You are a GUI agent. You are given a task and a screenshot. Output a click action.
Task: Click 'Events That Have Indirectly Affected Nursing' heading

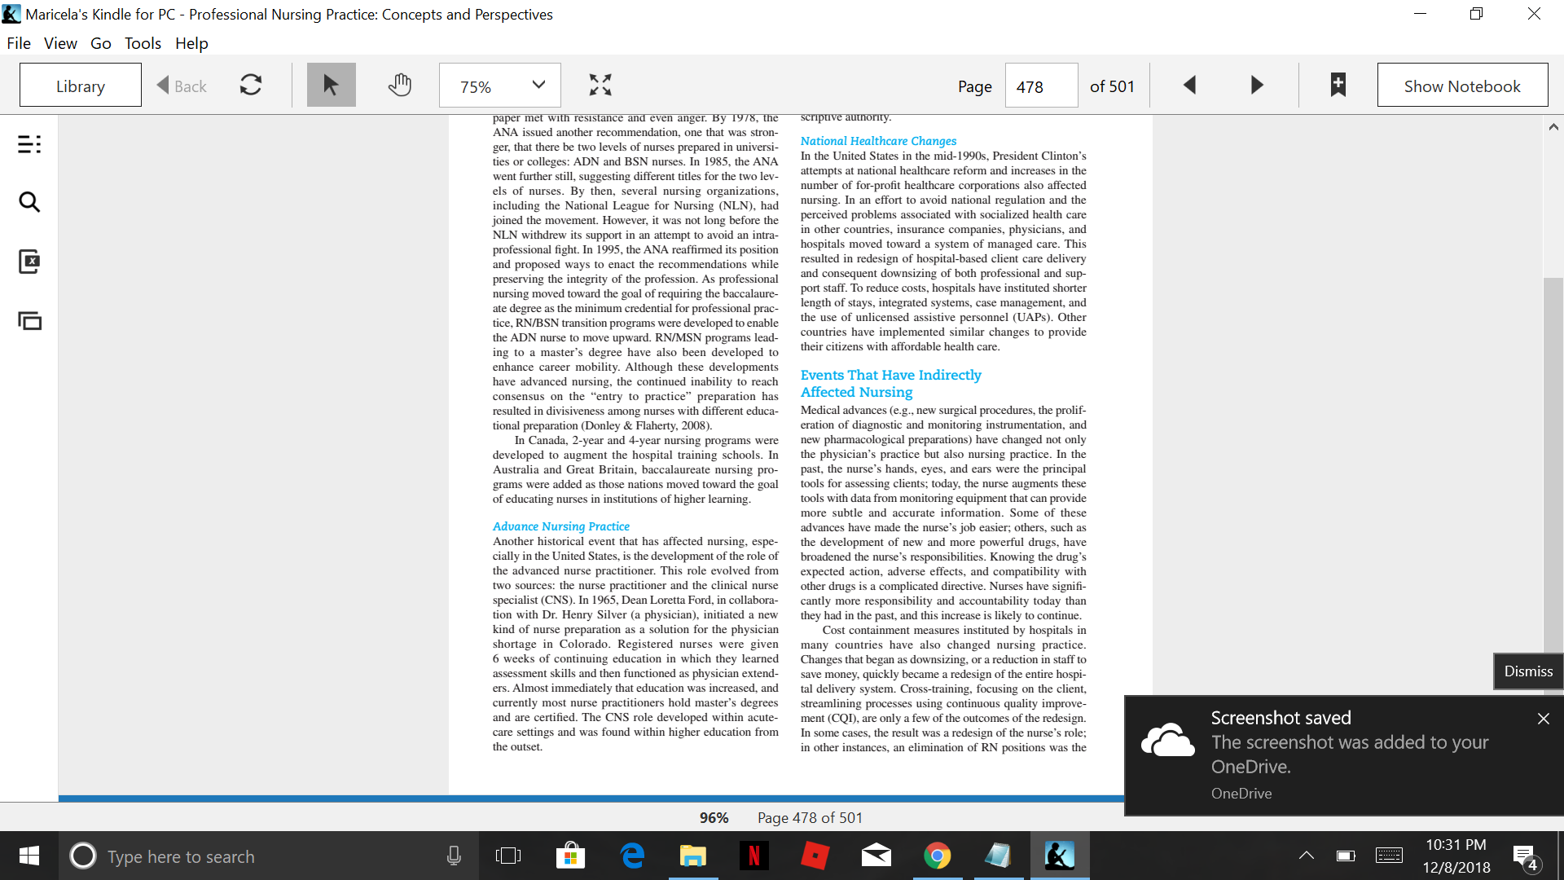[890, 383]
